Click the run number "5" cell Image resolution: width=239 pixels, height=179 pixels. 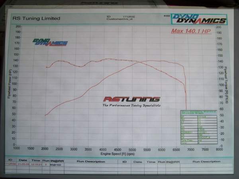click(x=46, y=165)
